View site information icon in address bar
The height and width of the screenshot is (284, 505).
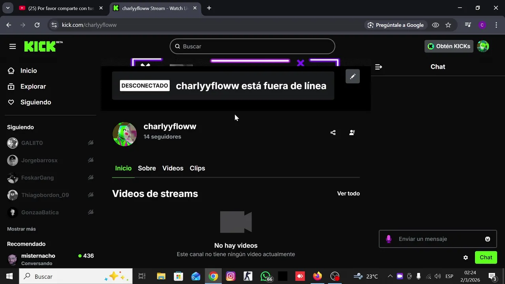54,25
